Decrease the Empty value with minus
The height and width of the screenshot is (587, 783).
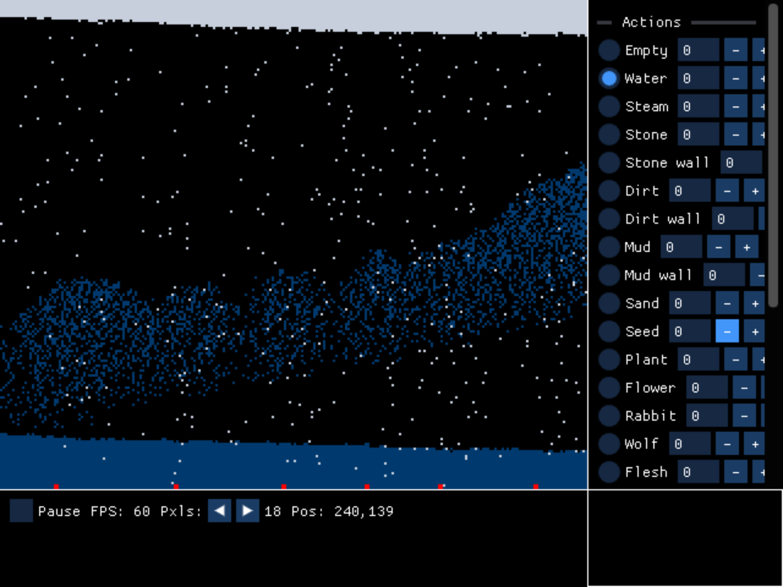point(736,51)
